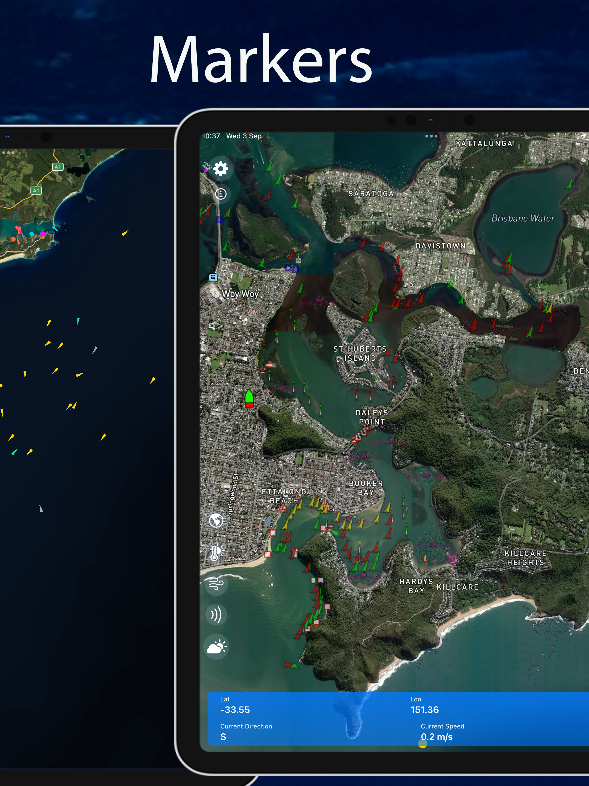Tap the longitude value 151.36
Image resolution: width=589 pixels, height=786 pixels.
424,709
